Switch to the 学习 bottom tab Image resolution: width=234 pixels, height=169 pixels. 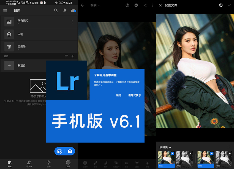tap(49, 164)
